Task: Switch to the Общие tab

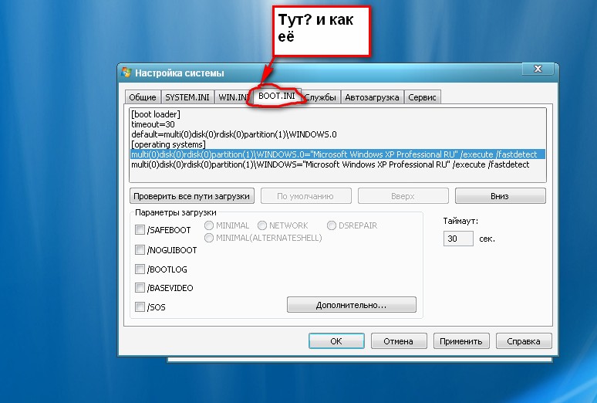Action: click(x=143, y=97)
